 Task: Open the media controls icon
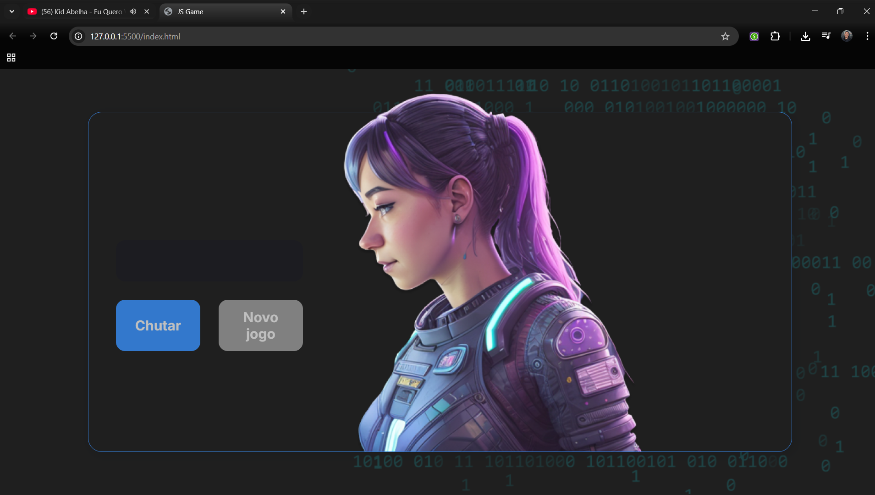click(826, 36)
